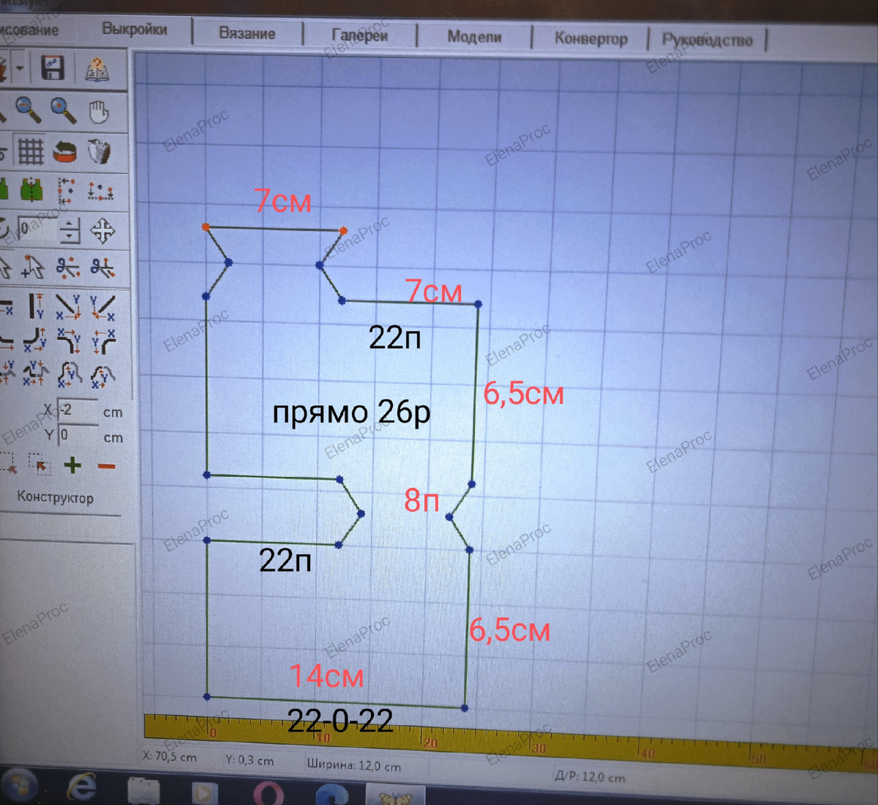Click the red-green rotate arrows icon

pyautogui.click(x=65, y=151)
